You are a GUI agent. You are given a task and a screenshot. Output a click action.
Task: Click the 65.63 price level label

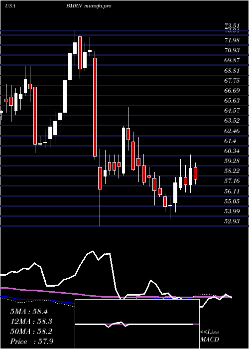232,101
